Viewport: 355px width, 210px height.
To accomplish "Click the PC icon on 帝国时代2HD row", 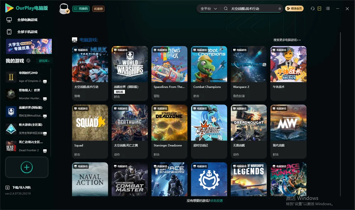I will coord(45,82).
